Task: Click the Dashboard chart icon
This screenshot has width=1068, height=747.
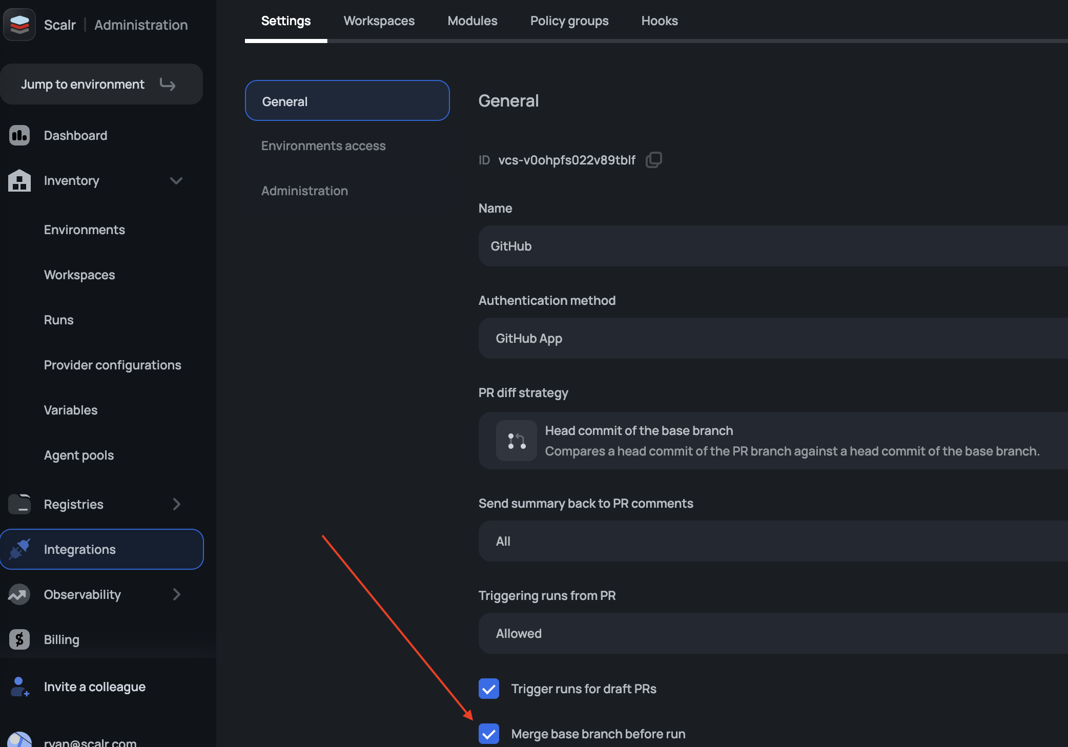Action: click(x=19, y=135)
